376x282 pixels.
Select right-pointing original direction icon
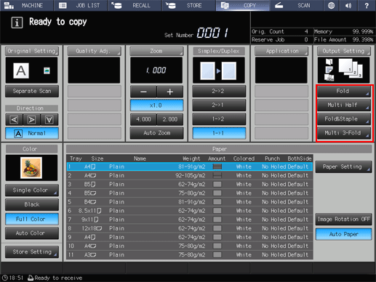(31, 120)
